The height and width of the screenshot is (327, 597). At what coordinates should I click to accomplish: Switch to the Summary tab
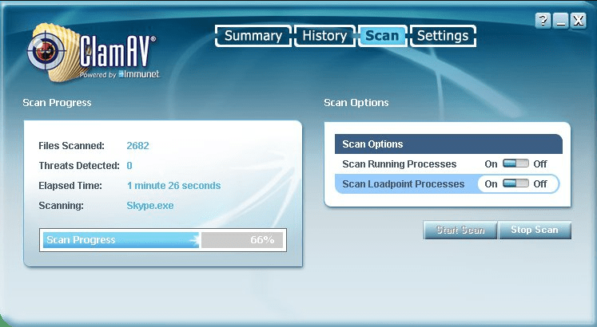[253, 36]
